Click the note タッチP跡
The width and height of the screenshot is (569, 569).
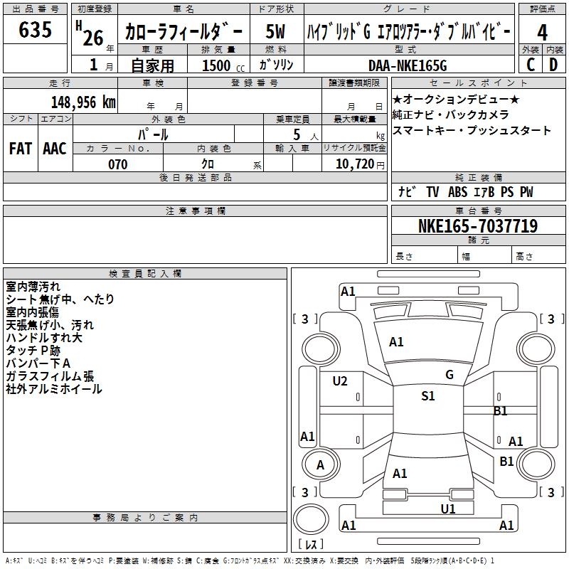[x=33, y=351]
